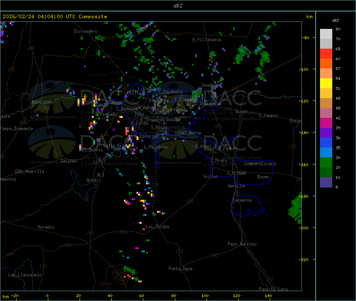Click the Divisadero map label
The image size is (356, 301).
coord(85,31)
